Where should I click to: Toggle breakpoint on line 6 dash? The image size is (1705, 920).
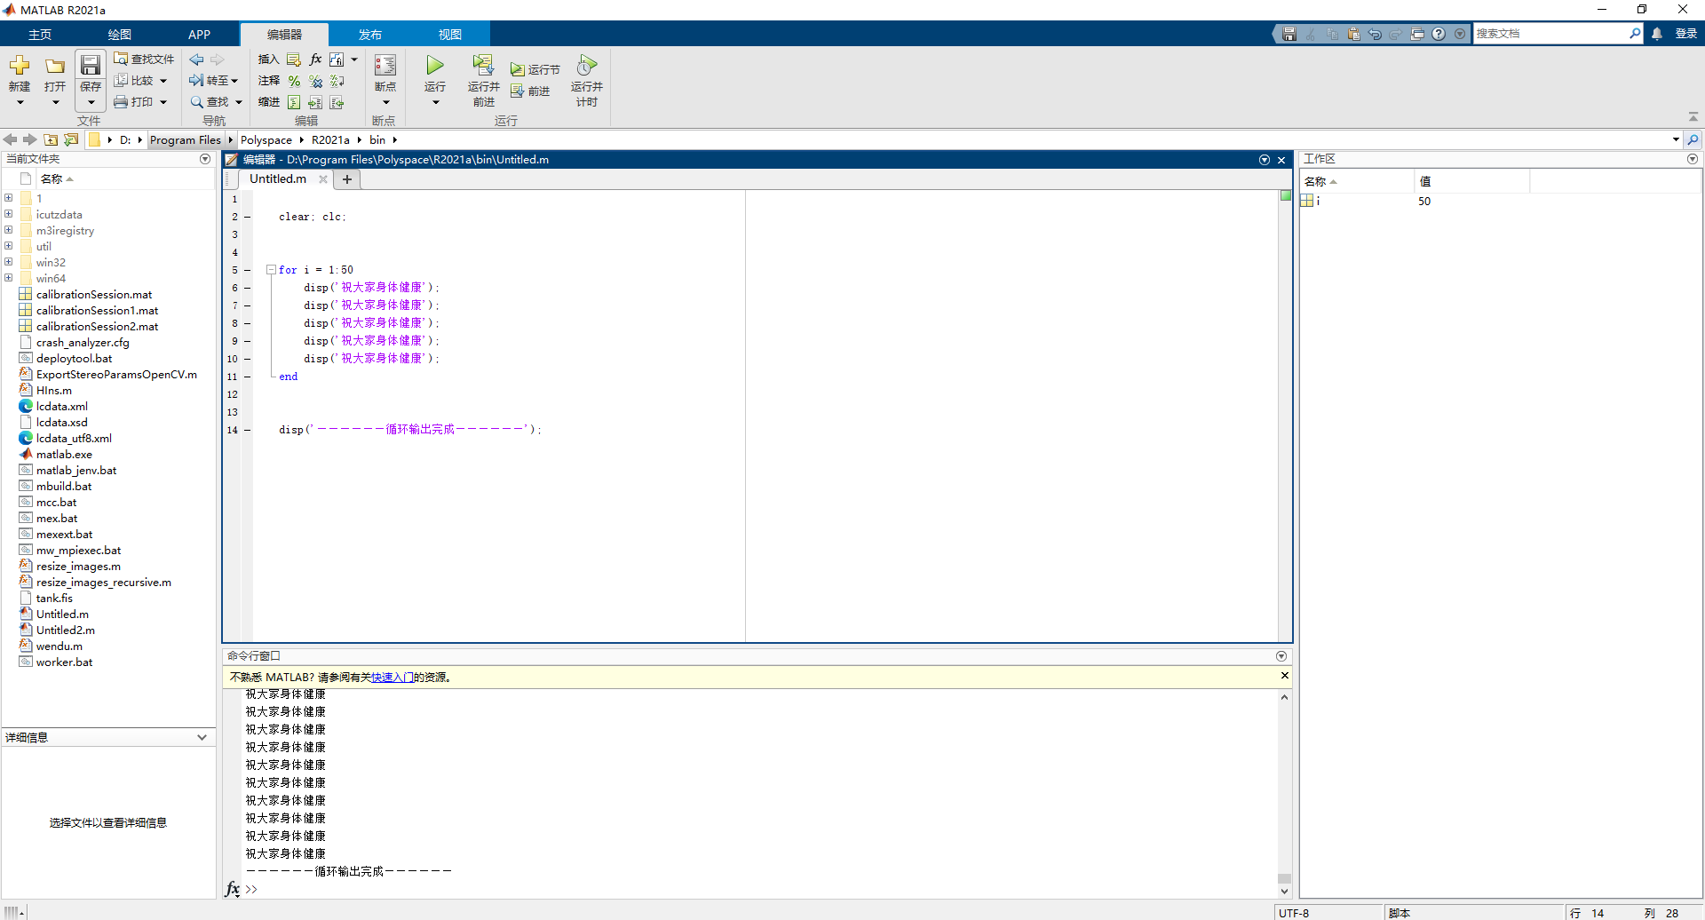pos(248,288)
